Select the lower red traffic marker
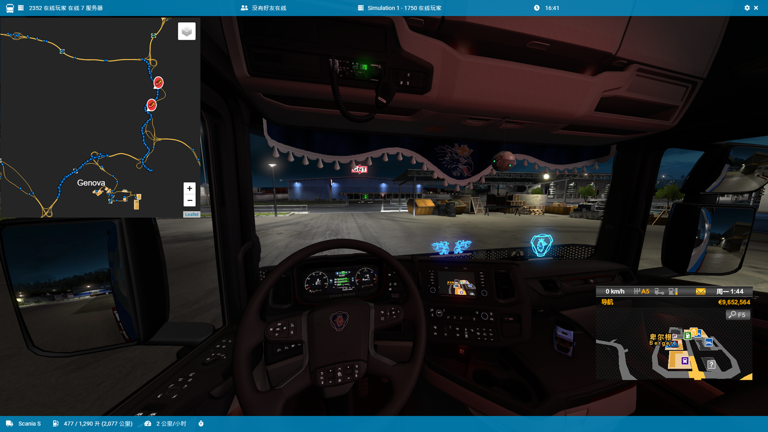Screen dimensions: 768x432 [152, 105]
